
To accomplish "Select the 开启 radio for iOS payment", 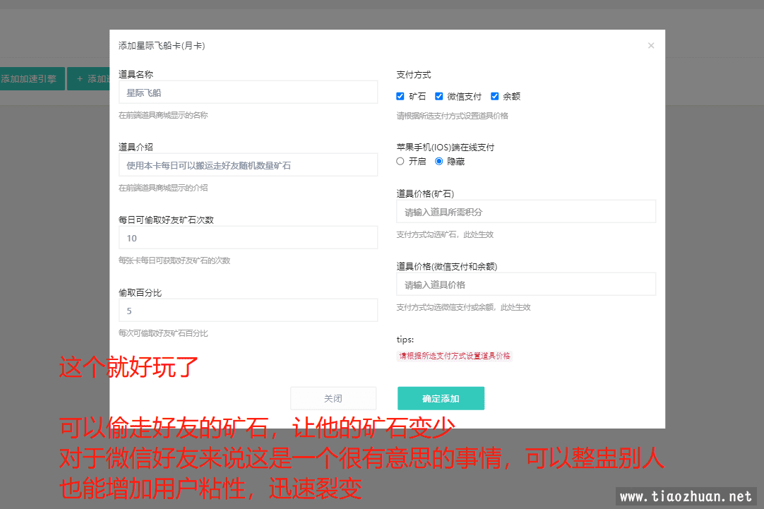I will (400, 161).
